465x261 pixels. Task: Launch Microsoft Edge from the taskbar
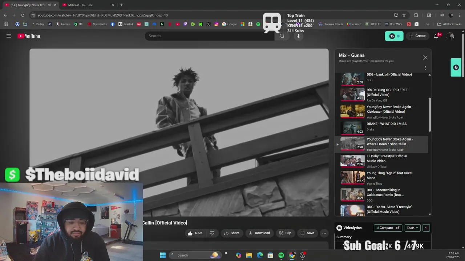tap(260, 255)
